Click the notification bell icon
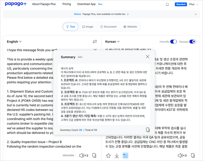203x161 pixels. pos(167,4)
